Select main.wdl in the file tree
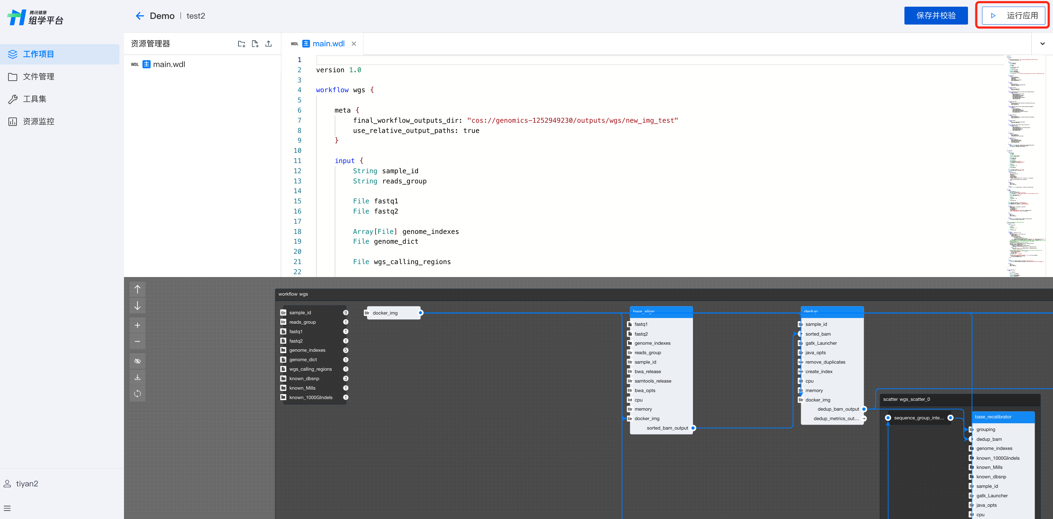1053x519 pixels. coord(168,65)
